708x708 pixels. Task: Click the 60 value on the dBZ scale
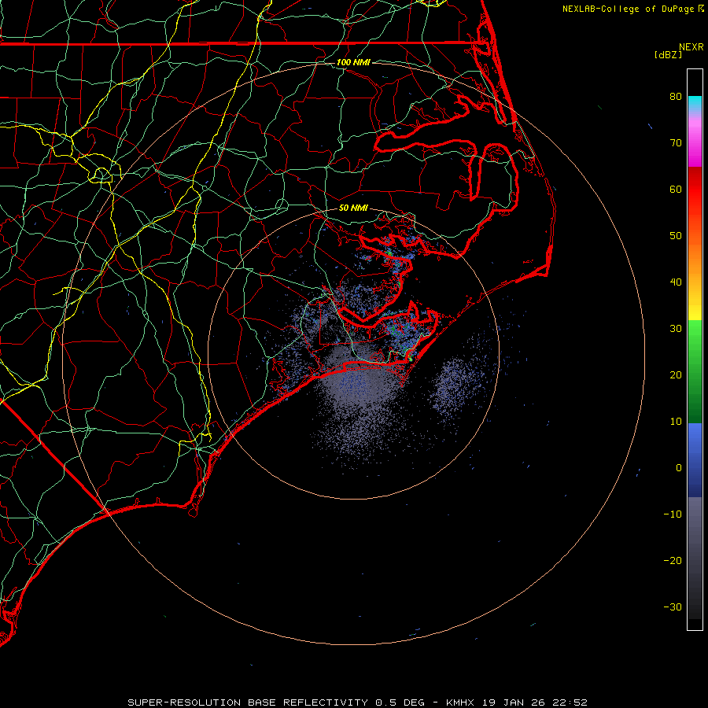676,189
